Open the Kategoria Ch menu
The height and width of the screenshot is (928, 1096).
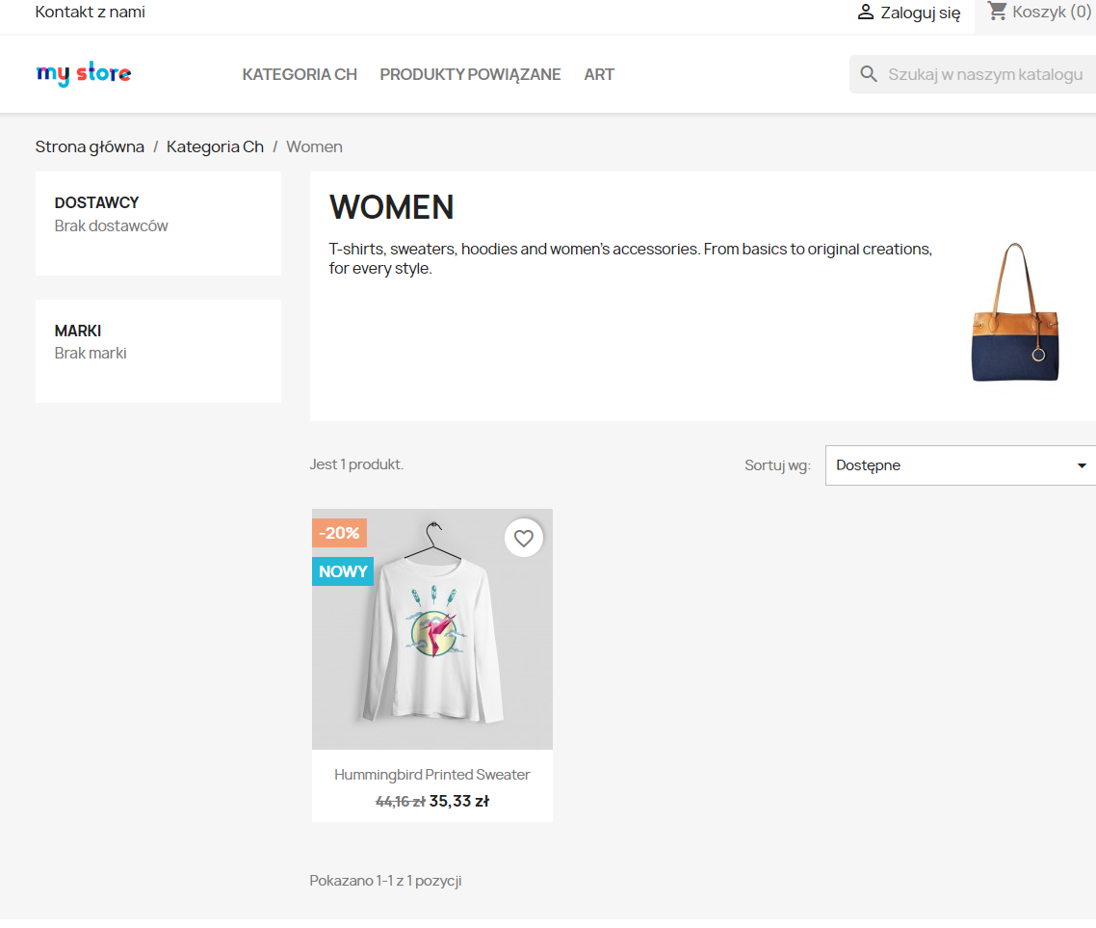pos(300,74)
